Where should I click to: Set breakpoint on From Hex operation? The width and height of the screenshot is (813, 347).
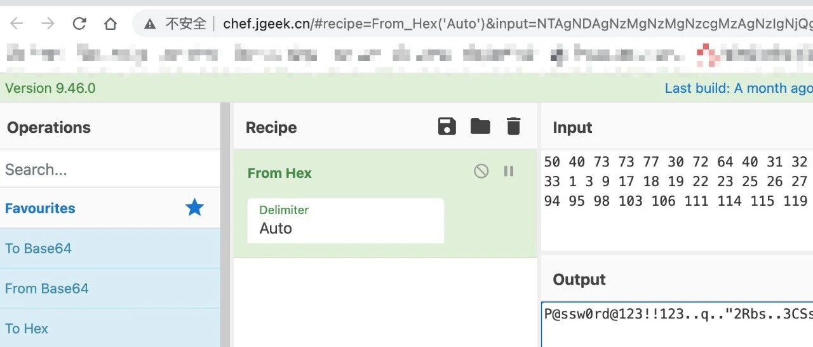(509, 171)
